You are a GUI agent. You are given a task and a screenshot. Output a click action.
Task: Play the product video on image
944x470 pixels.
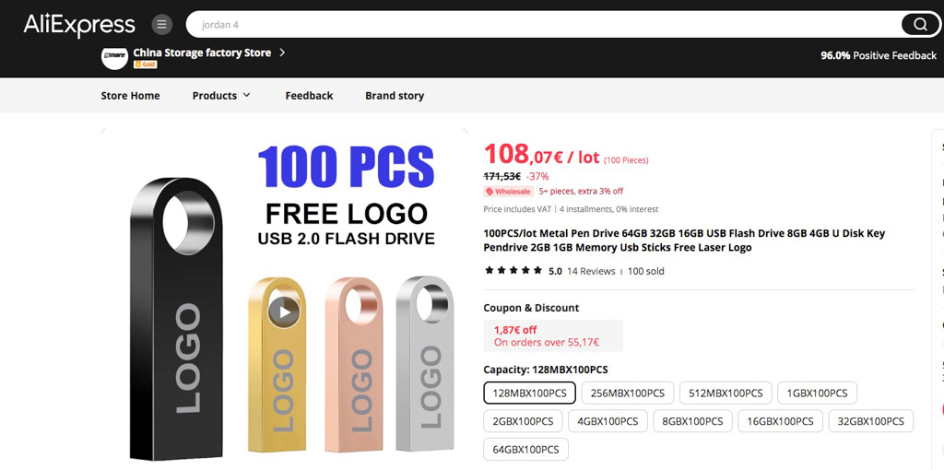pos(283,311)
